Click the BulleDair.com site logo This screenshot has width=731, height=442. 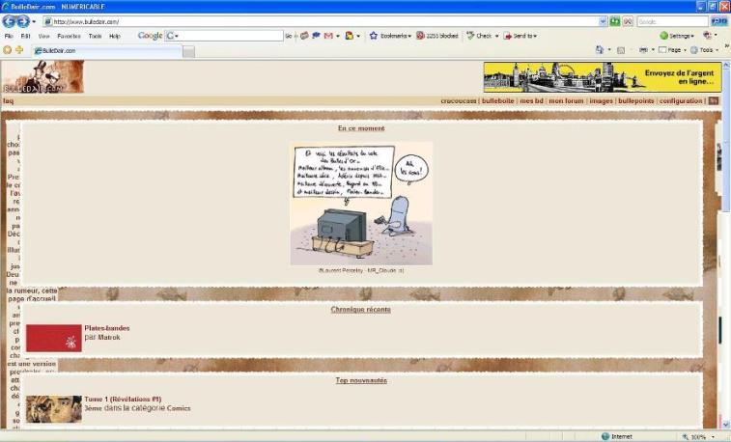[x=42, y=77]
